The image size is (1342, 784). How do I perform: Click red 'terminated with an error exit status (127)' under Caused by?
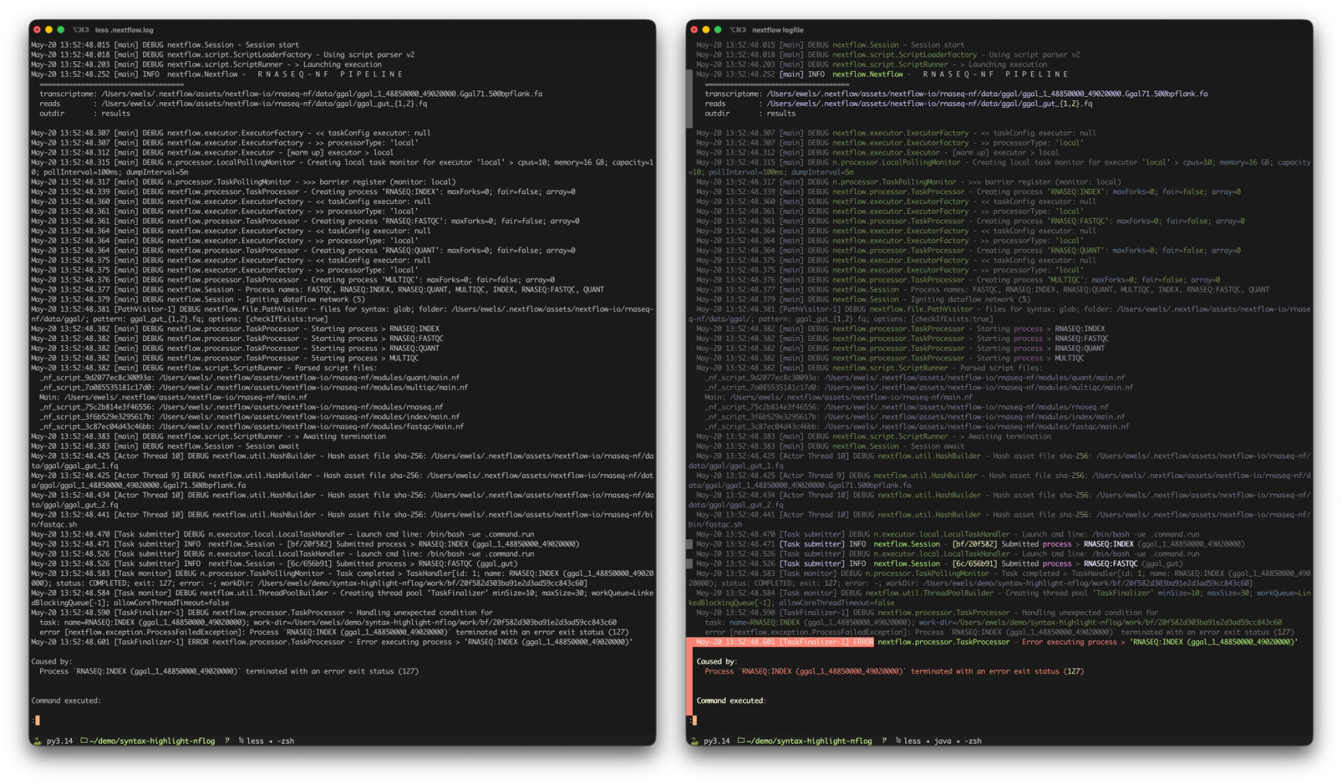[997, 671]
